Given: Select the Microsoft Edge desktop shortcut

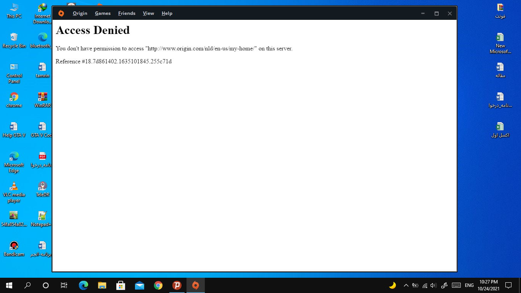Looking at the screenshot, I should (14, 162).
